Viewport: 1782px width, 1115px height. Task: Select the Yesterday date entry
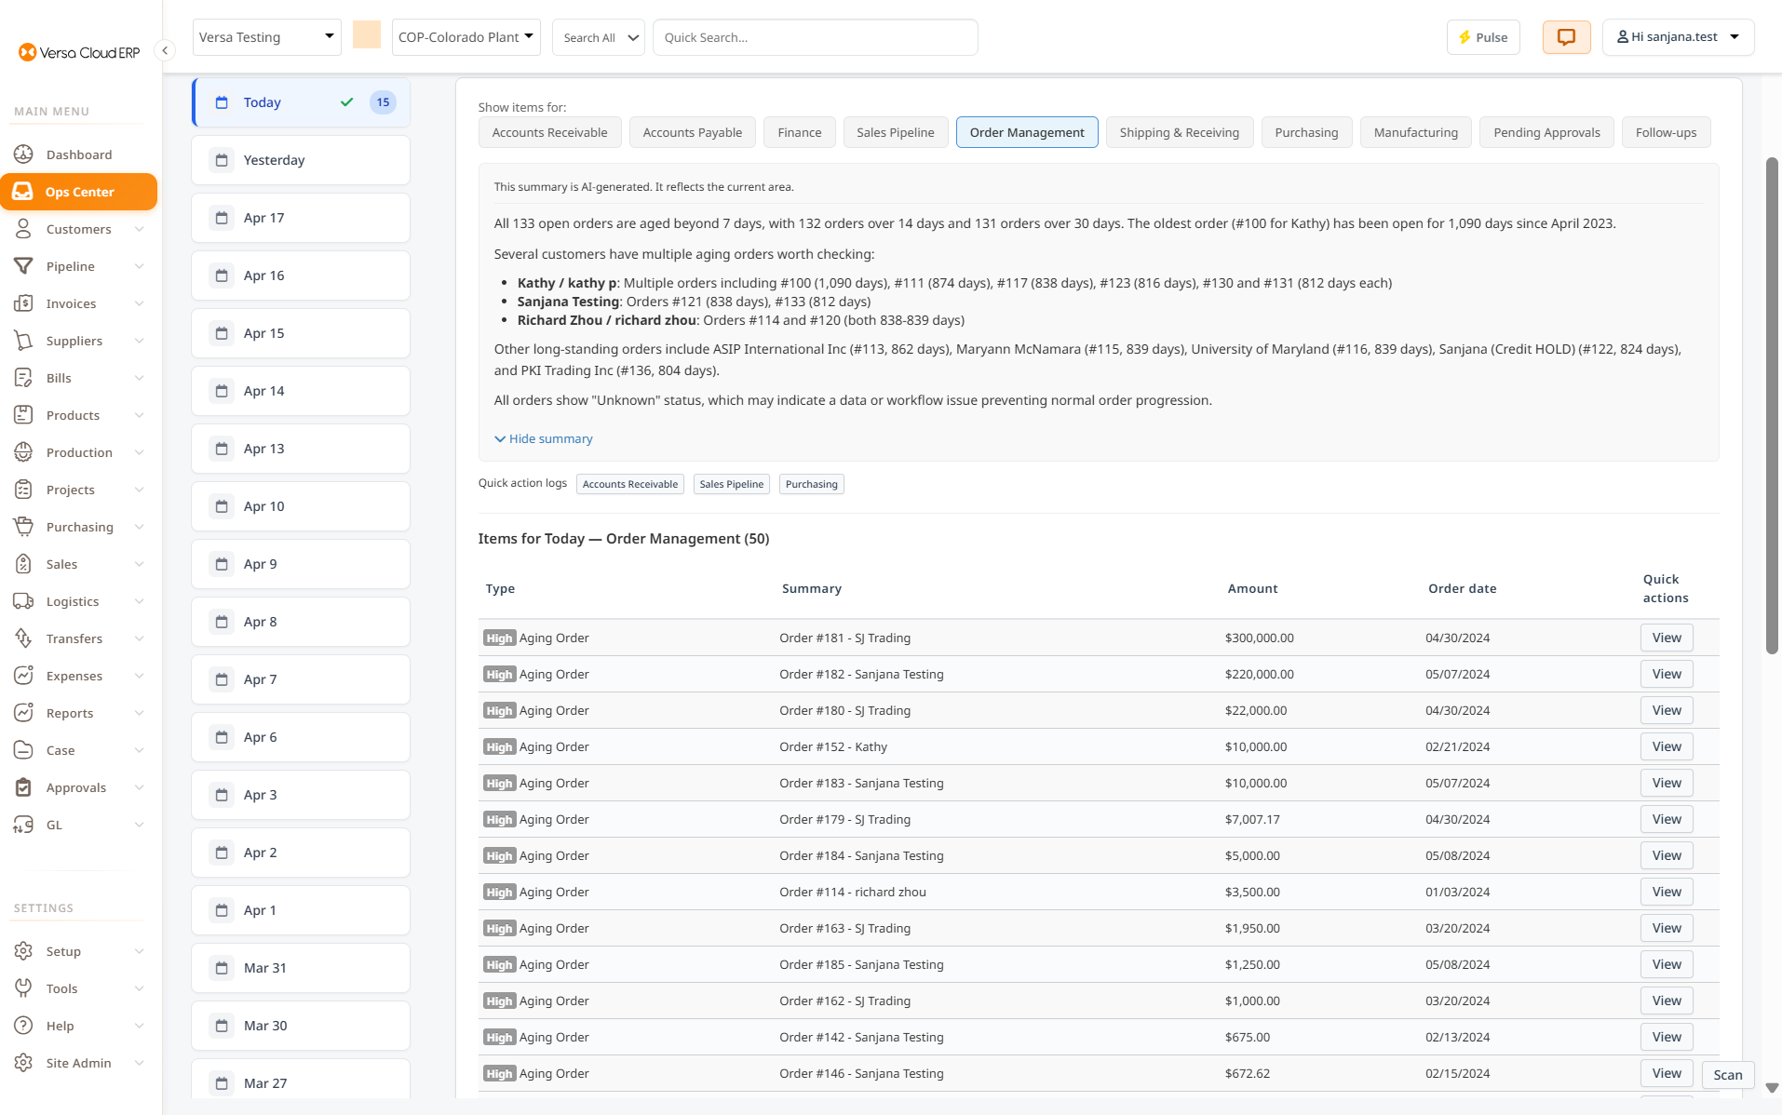coord(301,160)
